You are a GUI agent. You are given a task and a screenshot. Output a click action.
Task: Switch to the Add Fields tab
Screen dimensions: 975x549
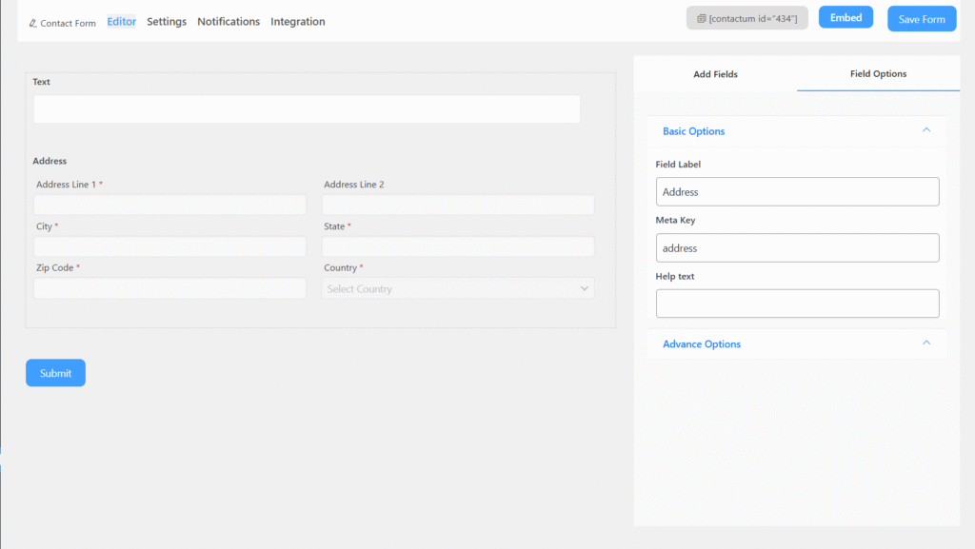click(x=715, y=74)
